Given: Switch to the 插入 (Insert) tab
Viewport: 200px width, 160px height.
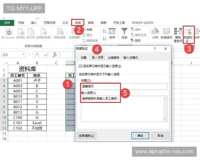Looking at the screenshot, I should (x=34, y=23).
